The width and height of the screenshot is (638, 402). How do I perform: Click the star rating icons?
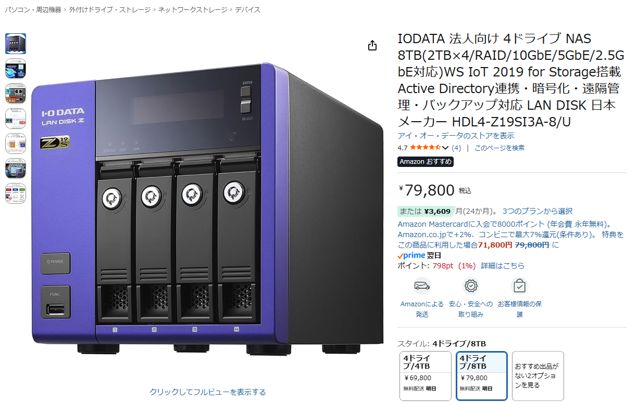click(x=426, y=148)
